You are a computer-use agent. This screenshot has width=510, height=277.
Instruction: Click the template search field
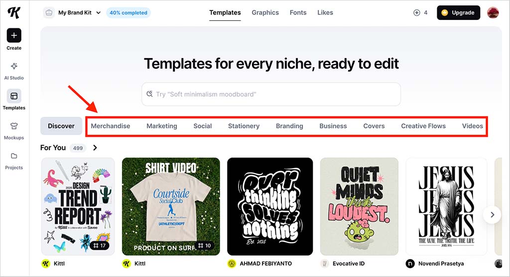coord(271,94)
